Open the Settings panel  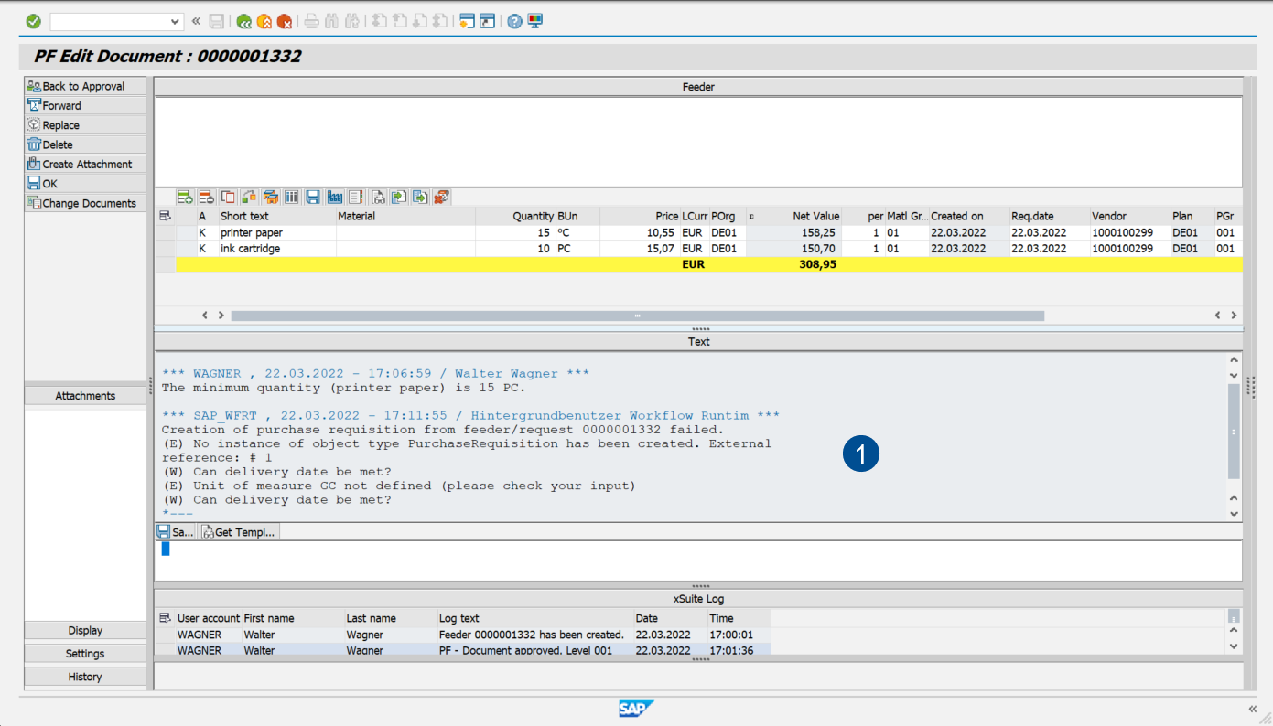click(x=84, y=653)
